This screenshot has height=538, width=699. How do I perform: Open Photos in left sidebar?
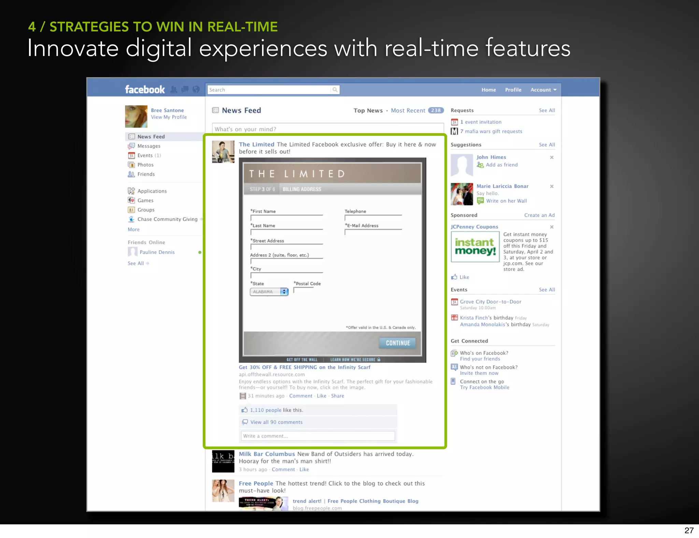145,165
